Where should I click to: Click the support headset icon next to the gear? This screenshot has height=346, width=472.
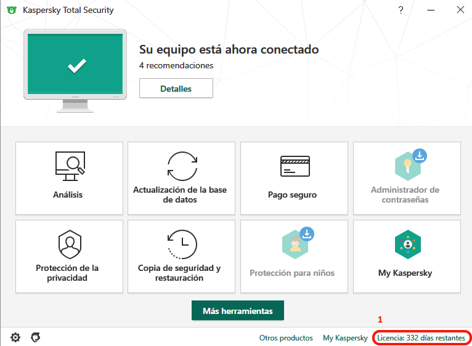[x=36, y=337]
